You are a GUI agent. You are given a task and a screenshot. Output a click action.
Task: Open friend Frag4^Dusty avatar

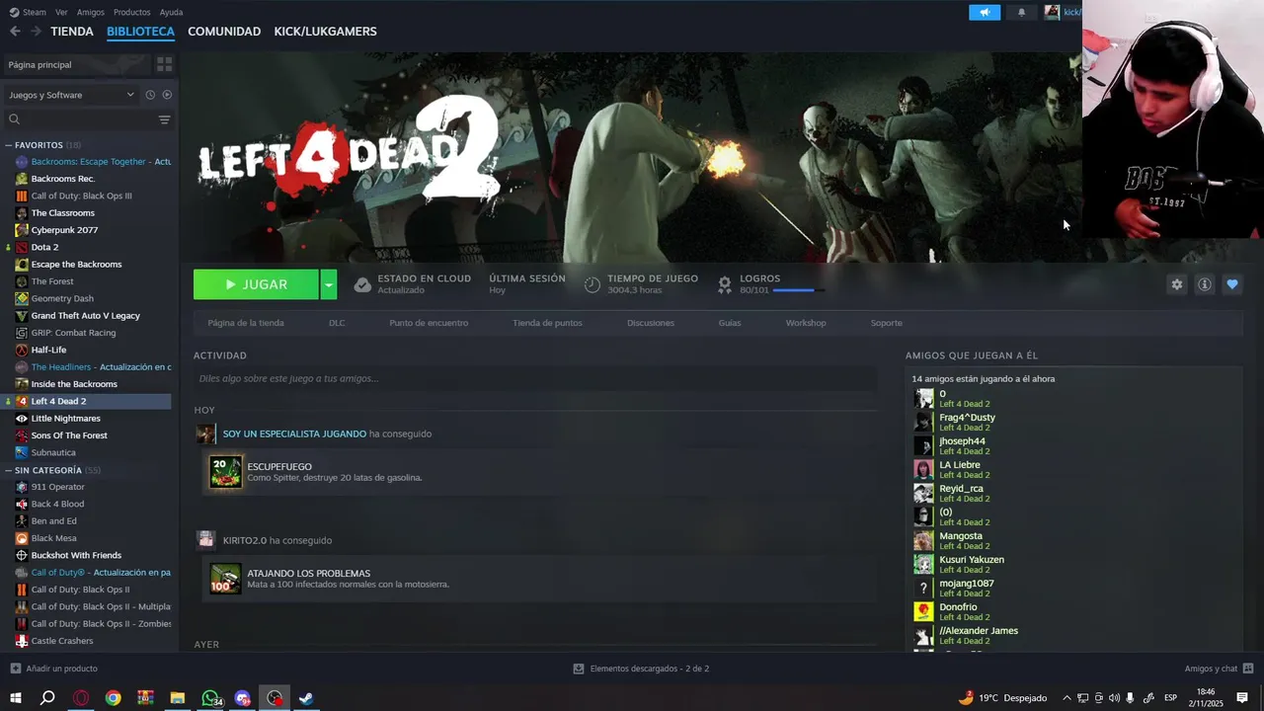(923, 423)
